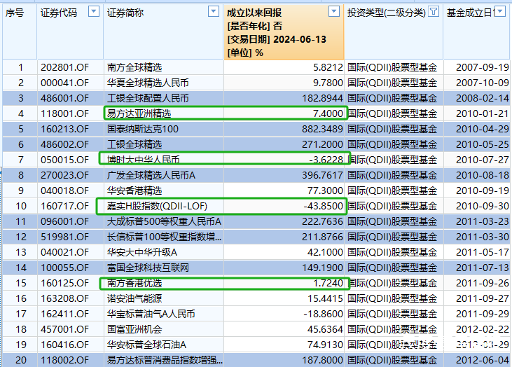This screenshot has height=367, width=512.
Task: Click return value 5.8212
Action: pos(328,67)
